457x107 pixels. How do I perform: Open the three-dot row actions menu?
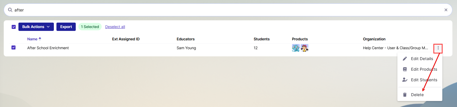click(438, 48)
